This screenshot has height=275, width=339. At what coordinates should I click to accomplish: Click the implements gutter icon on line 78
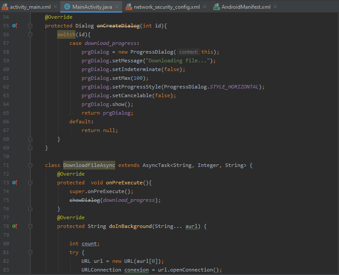click(x=15, y=226)
